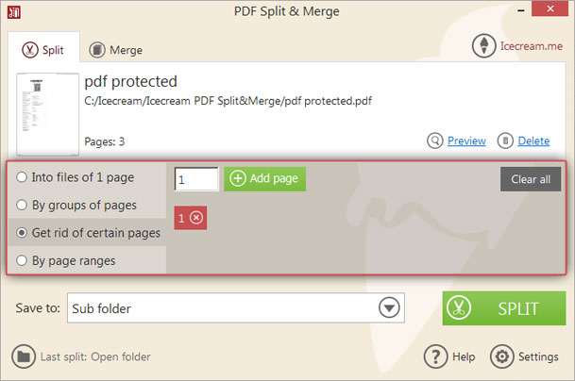Select 'Get rid of certain pages' option
The width and height of the screenshot is (575, 381).
point(23,232)
